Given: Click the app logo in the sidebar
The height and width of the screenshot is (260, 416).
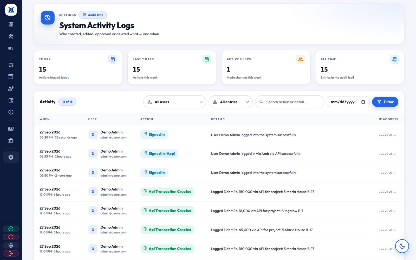Looking at the screenshot, I should pos(11,10).
